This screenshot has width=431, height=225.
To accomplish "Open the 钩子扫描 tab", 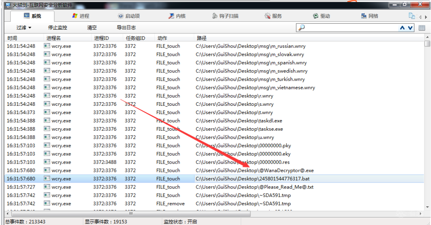I will pyautogui.click(x=225, y=16).
